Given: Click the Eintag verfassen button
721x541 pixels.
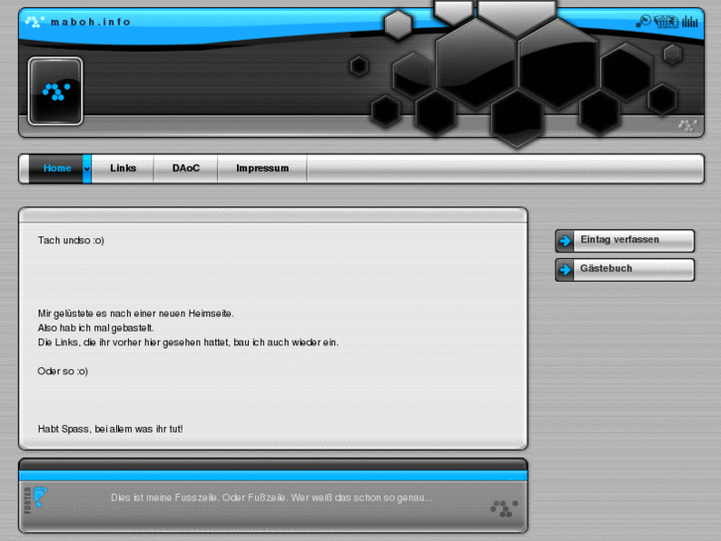Looking at the screenshot, I should [x=625, y=240].
